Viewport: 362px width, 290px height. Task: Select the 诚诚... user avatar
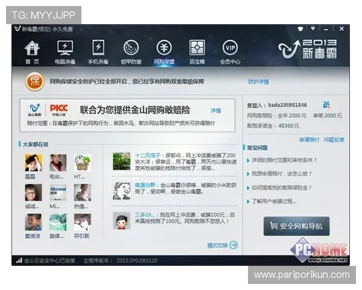[x=33, y=192]
